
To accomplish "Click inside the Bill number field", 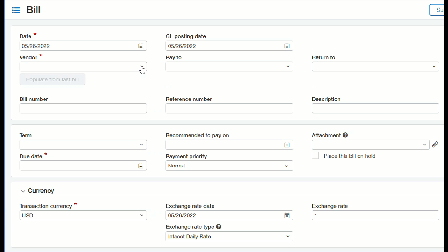I will (x=83, y=108).
